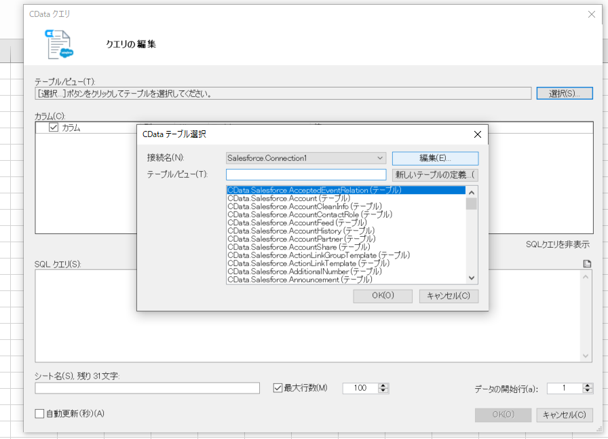Click 新しいテーブルの定義 button
The width and height of the screenshot is (608, 439).
pyautogui.click(x=435, y=175)
